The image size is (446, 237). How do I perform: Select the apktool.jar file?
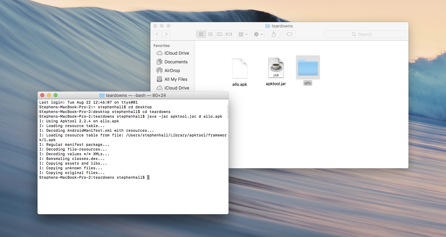point(276,68)
